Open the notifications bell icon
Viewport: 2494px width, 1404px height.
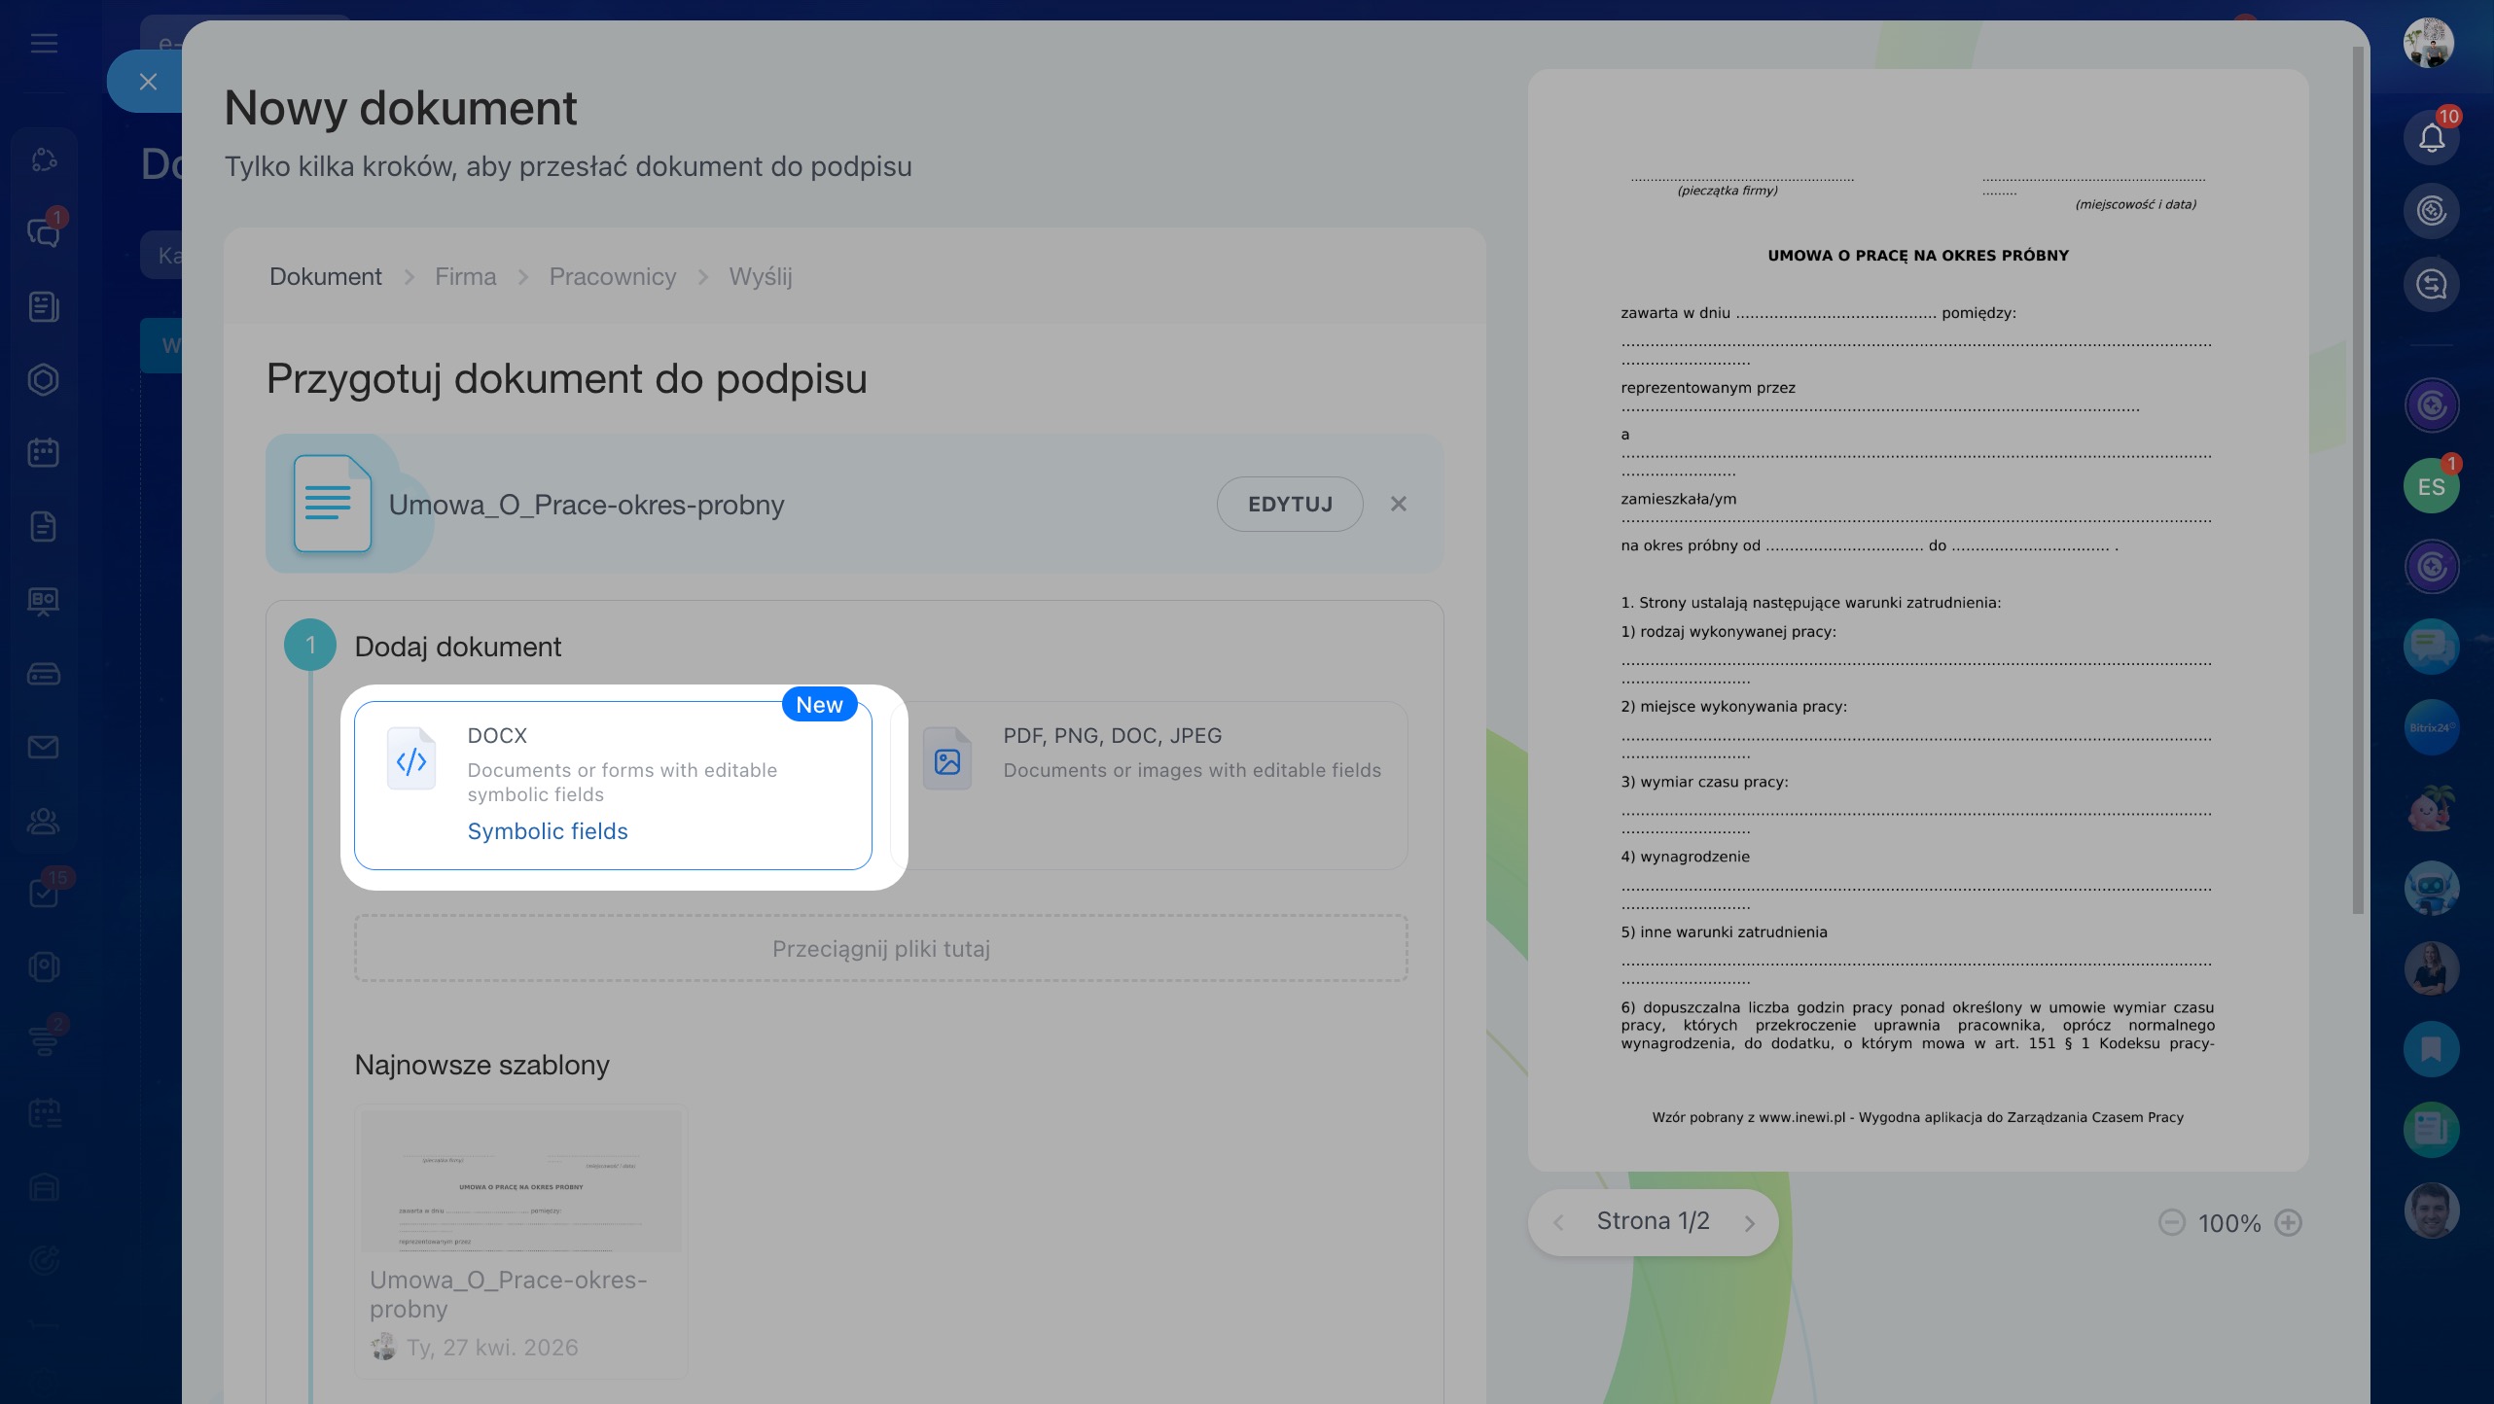tap(2431, 137)
